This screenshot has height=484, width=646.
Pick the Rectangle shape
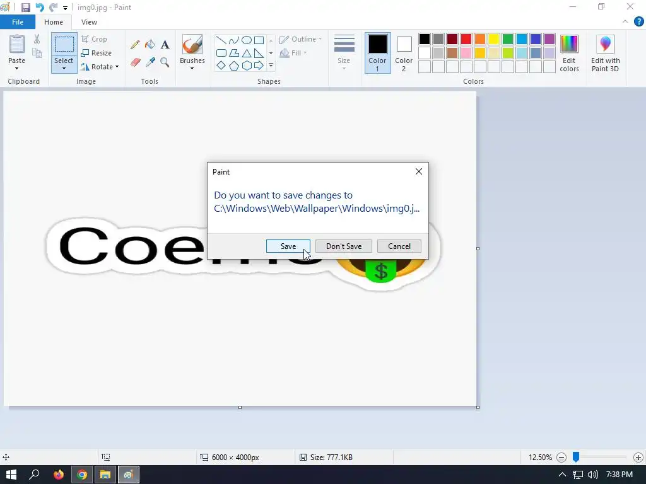tap(259, 40)
